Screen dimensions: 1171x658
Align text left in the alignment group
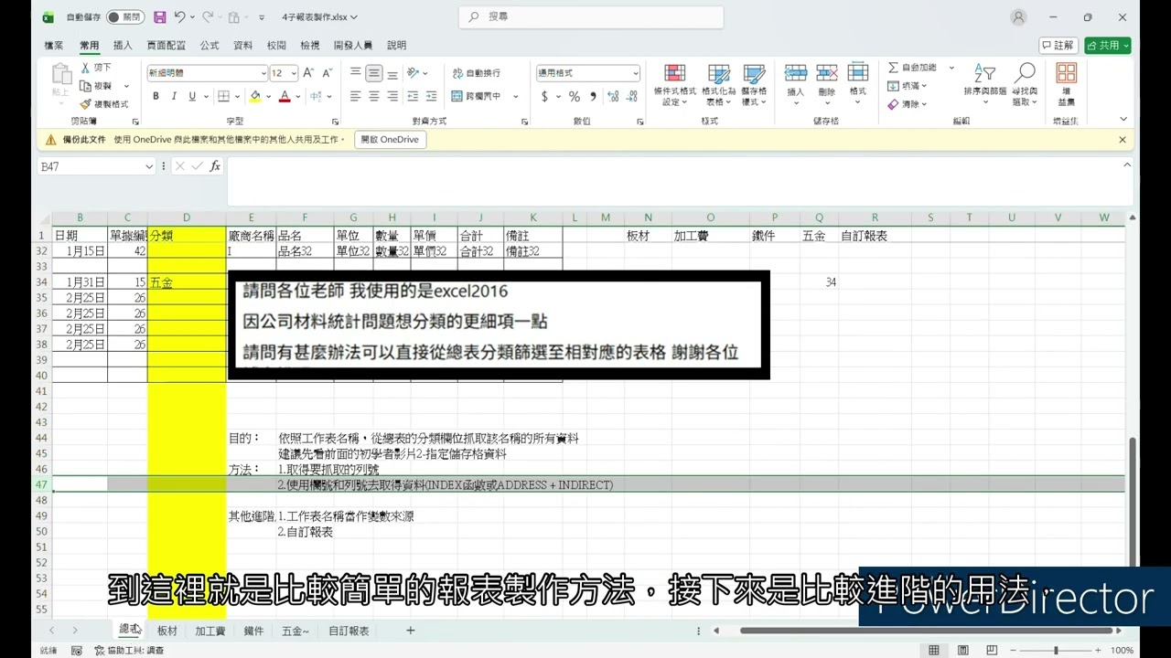click(x=356, y=96)
